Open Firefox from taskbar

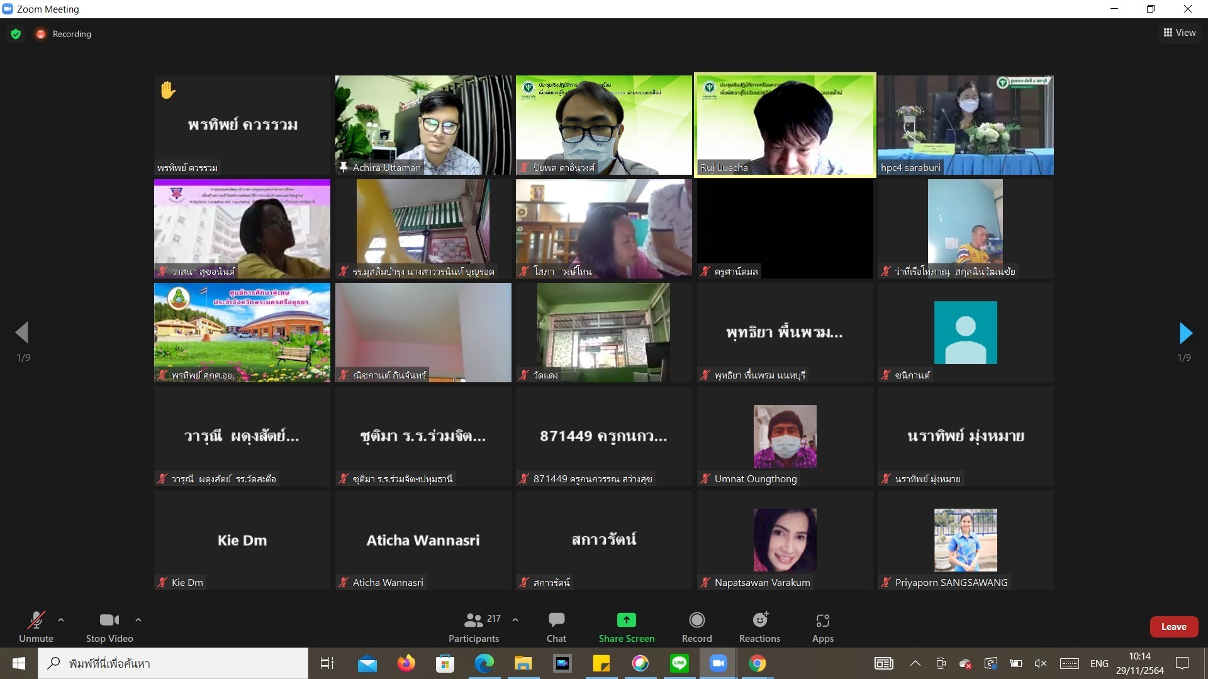tap(406, 663)
